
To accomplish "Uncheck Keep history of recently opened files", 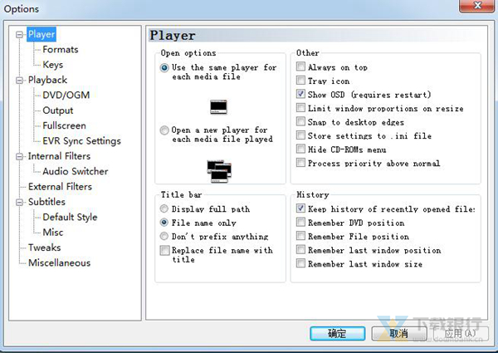I will (300, 208).
